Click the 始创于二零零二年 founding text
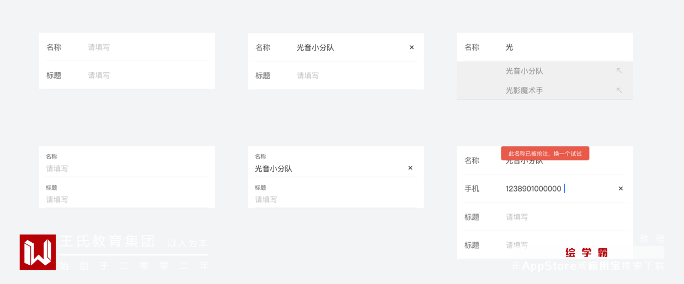Image resolution: width=684 pixels, height=284 pixels. click(x=135, y=266)
